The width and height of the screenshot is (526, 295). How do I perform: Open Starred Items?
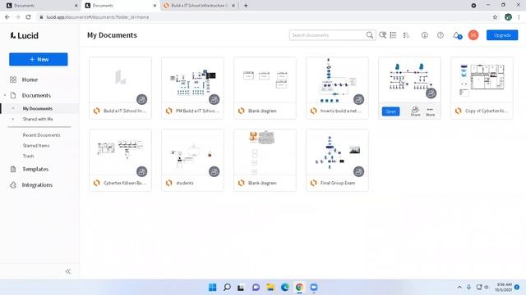tap(36, 146)
